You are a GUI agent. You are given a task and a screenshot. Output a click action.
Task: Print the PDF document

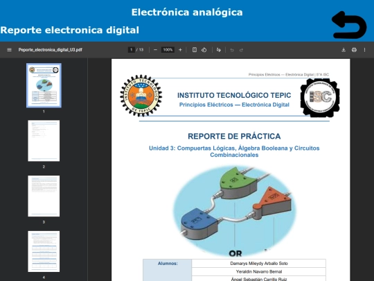(x=354, y=50)
